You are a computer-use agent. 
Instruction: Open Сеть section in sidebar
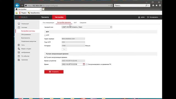pyautogui.click(x=23, y=45)
